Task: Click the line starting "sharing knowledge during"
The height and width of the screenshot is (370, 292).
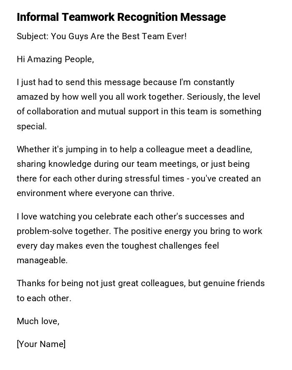Action: 133,164
